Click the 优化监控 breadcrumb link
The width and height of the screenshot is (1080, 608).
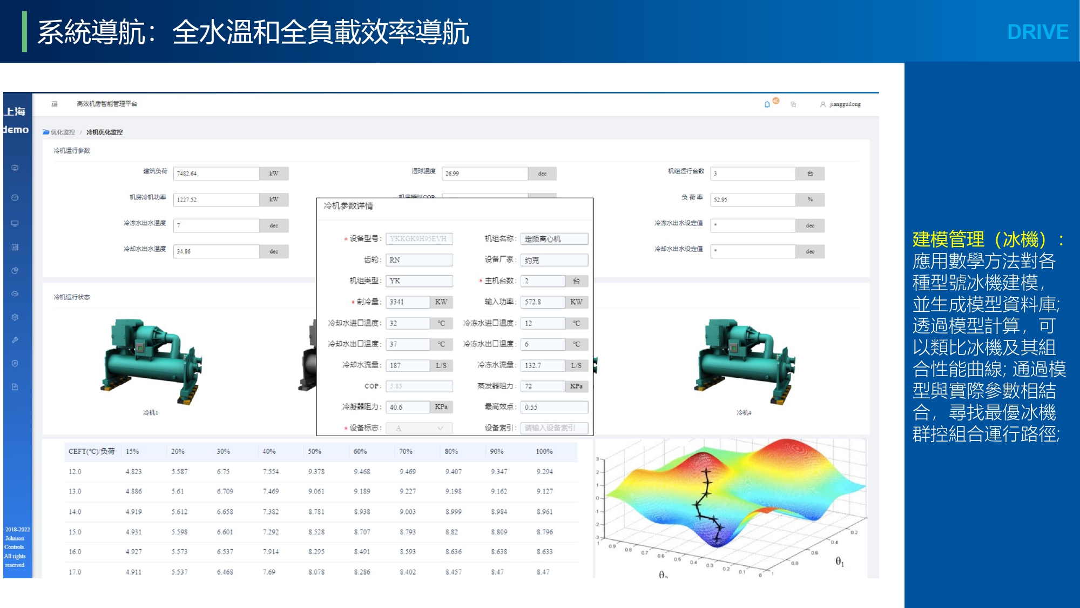(63, 132)
